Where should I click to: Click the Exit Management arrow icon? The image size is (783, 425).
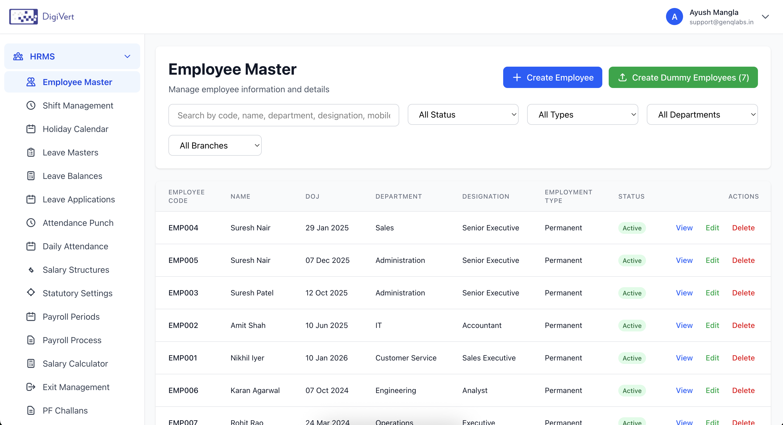[x=31, y=387]
